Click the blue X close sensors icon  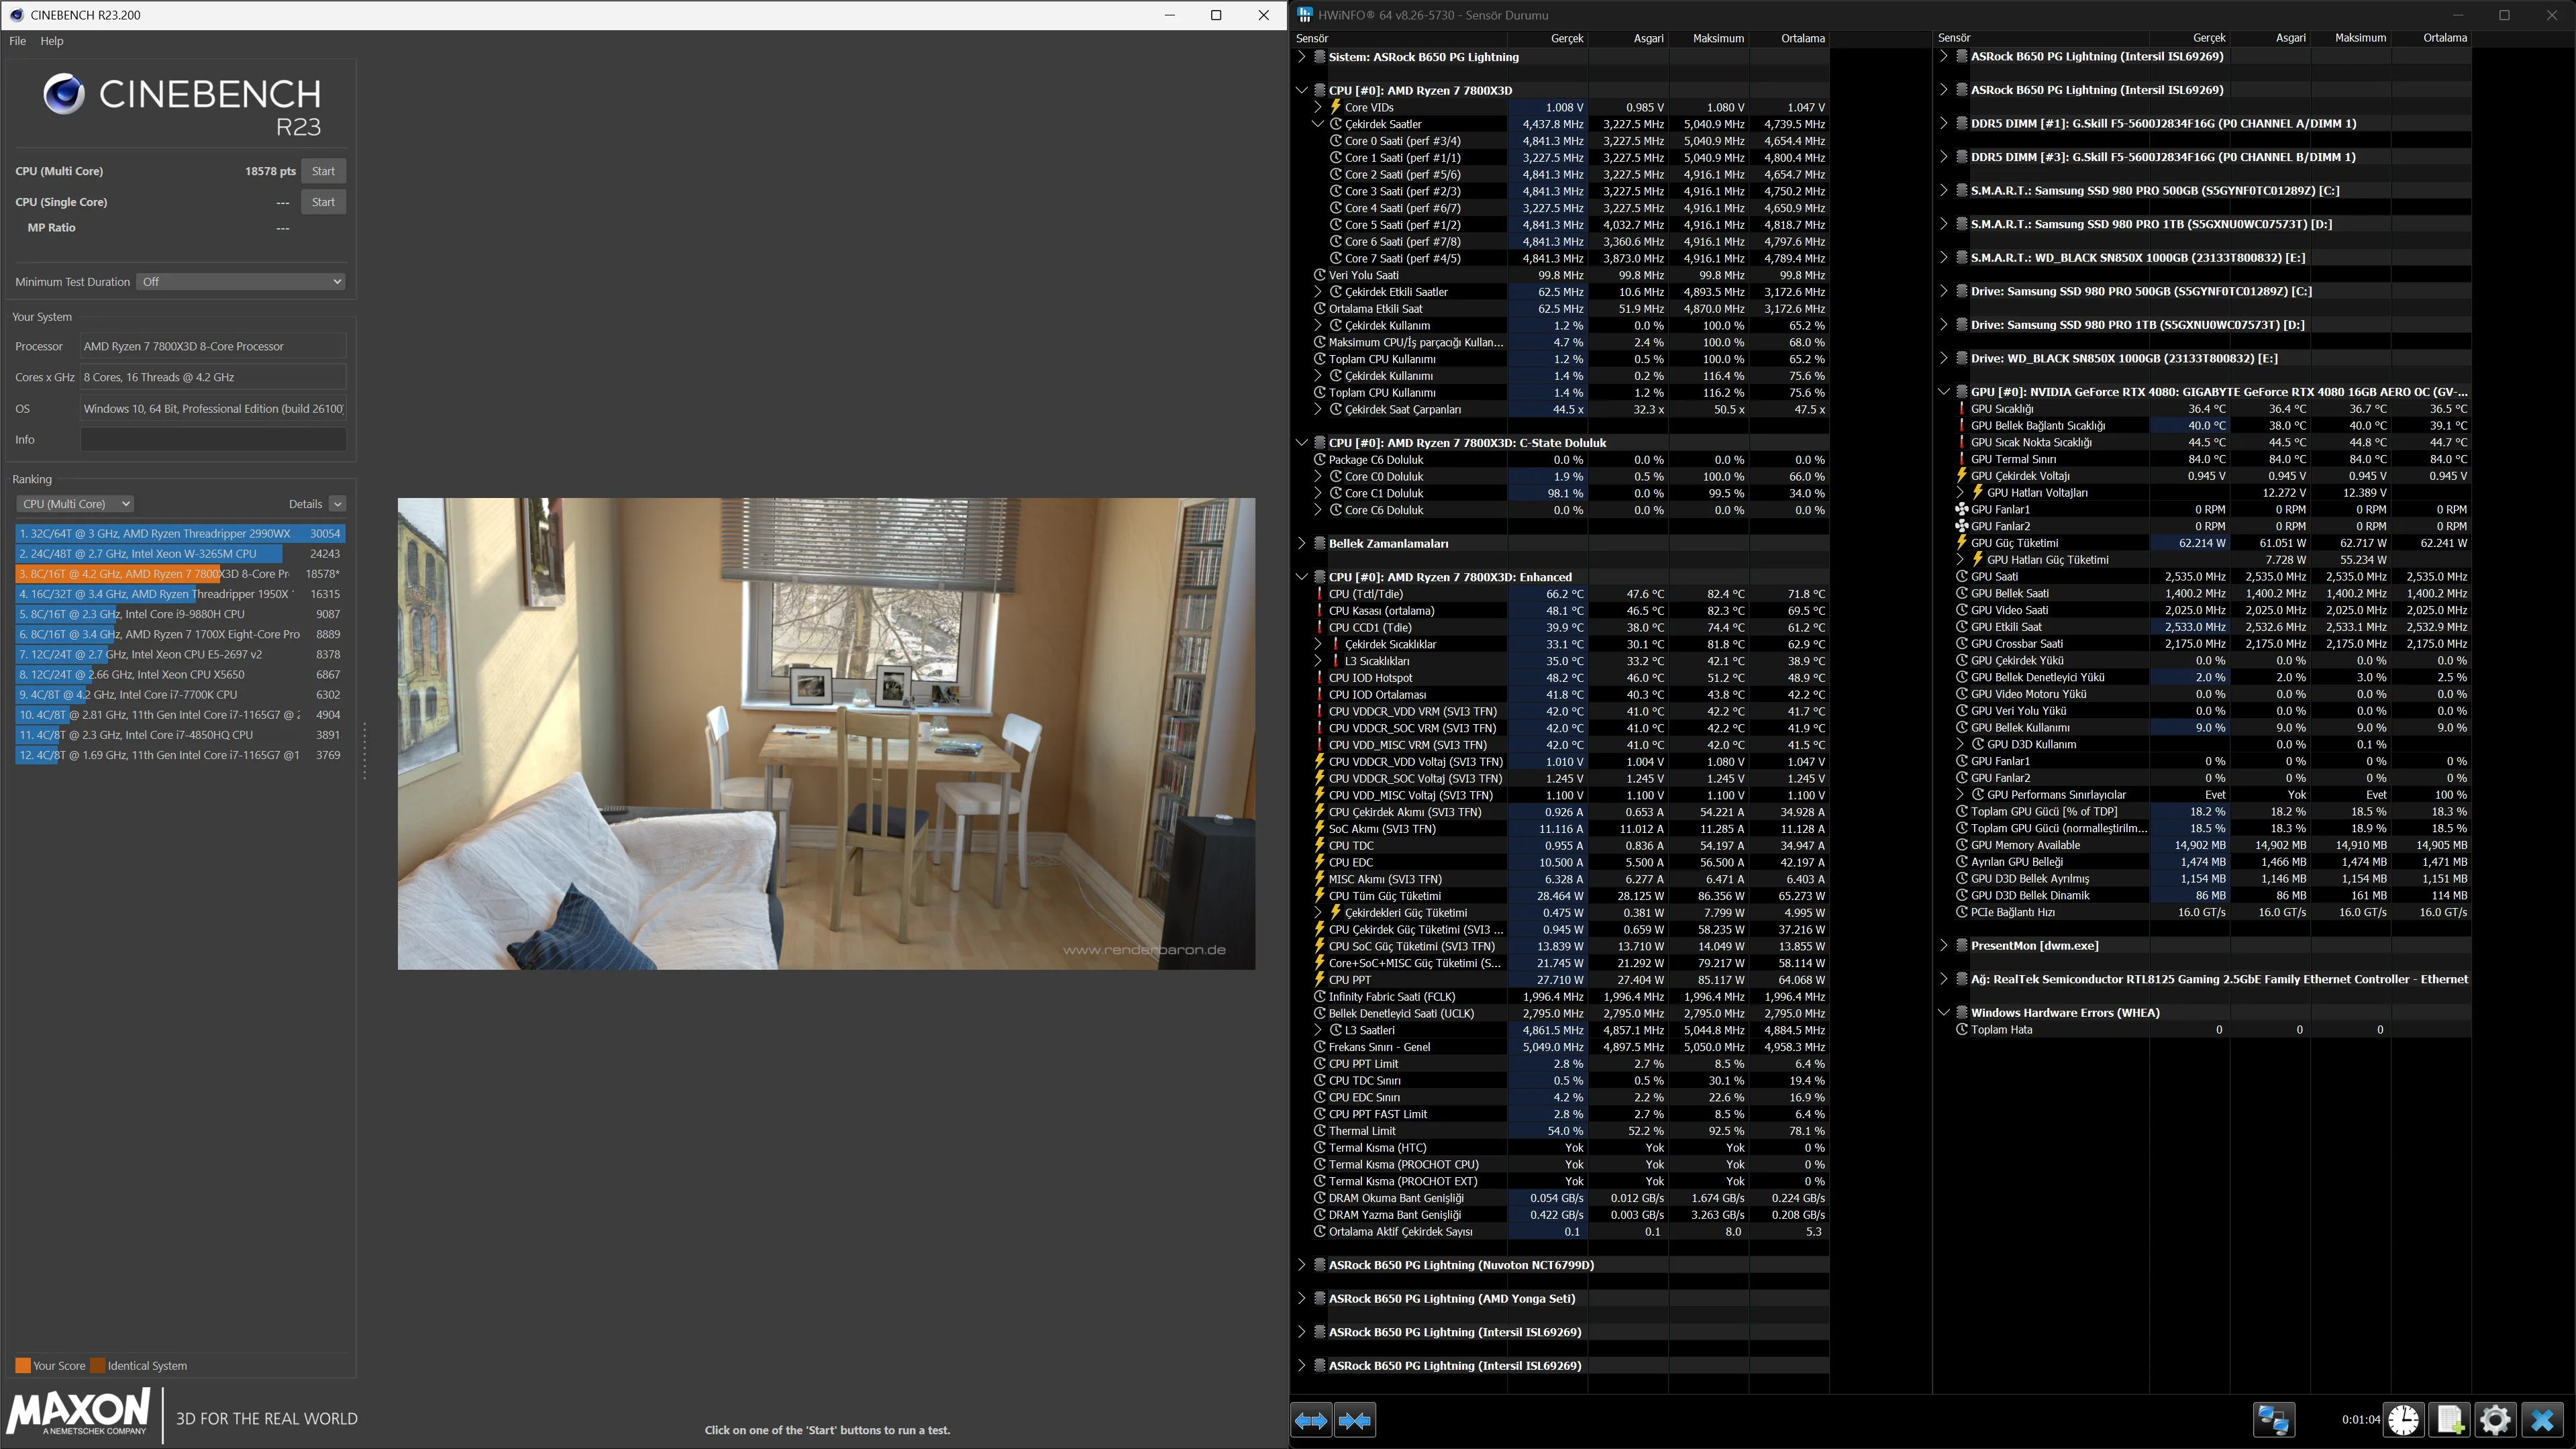point(2542,1420)
